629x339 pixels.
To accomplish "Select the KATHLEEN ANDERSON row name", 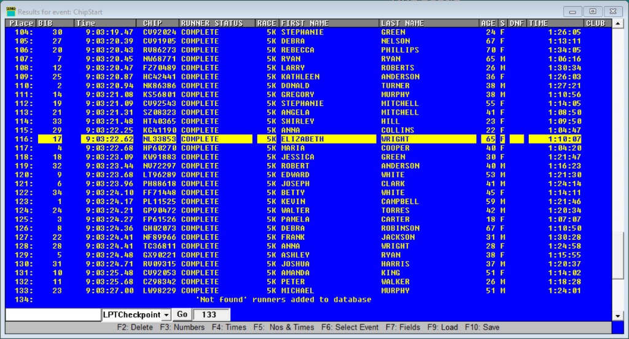I will (x=350, y=77).
